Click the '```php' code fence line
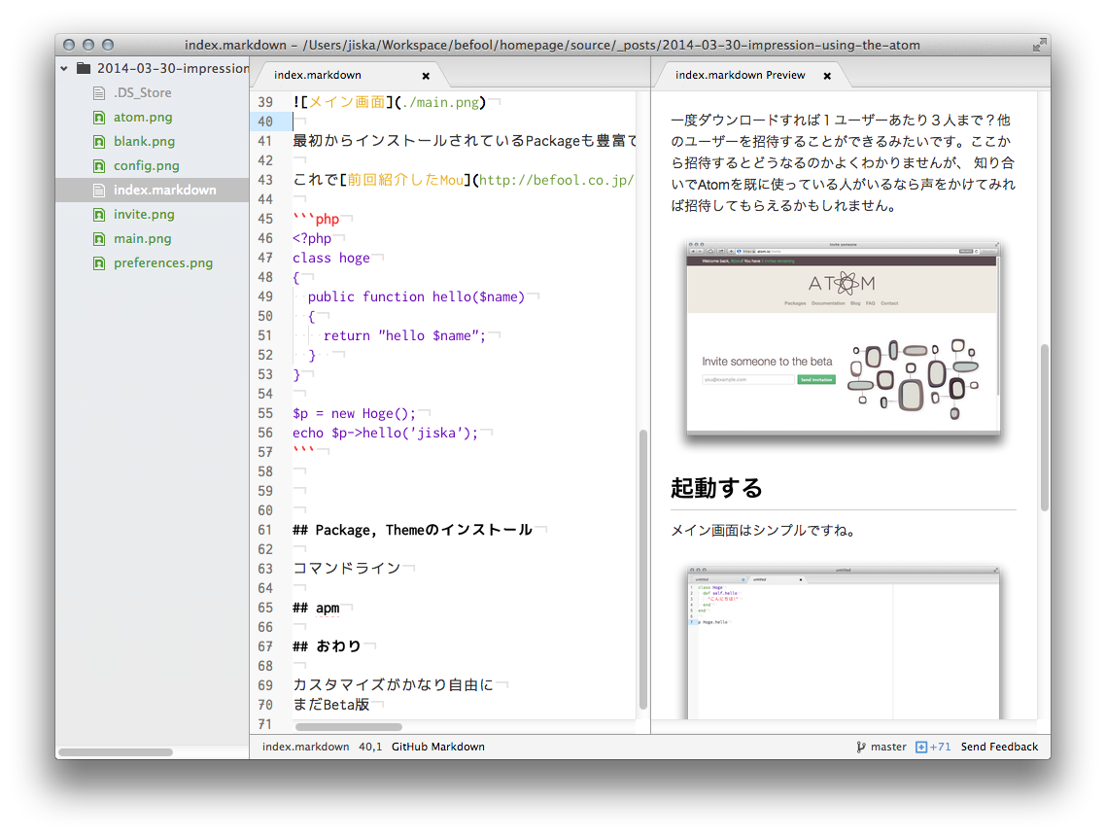The width and height of the screenshot is (1106, 836). pos(316,219)
